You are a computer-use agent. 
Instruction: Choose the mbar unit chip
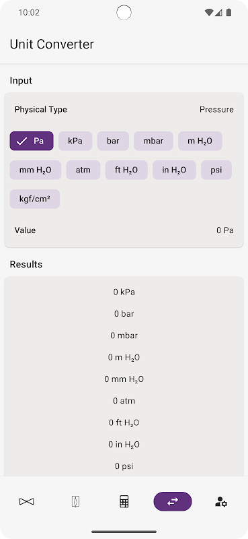(153, 141)
